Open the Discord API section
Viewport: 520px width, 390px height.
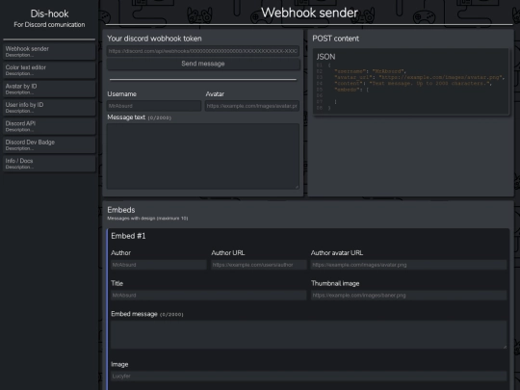click(x=49, y=126)
